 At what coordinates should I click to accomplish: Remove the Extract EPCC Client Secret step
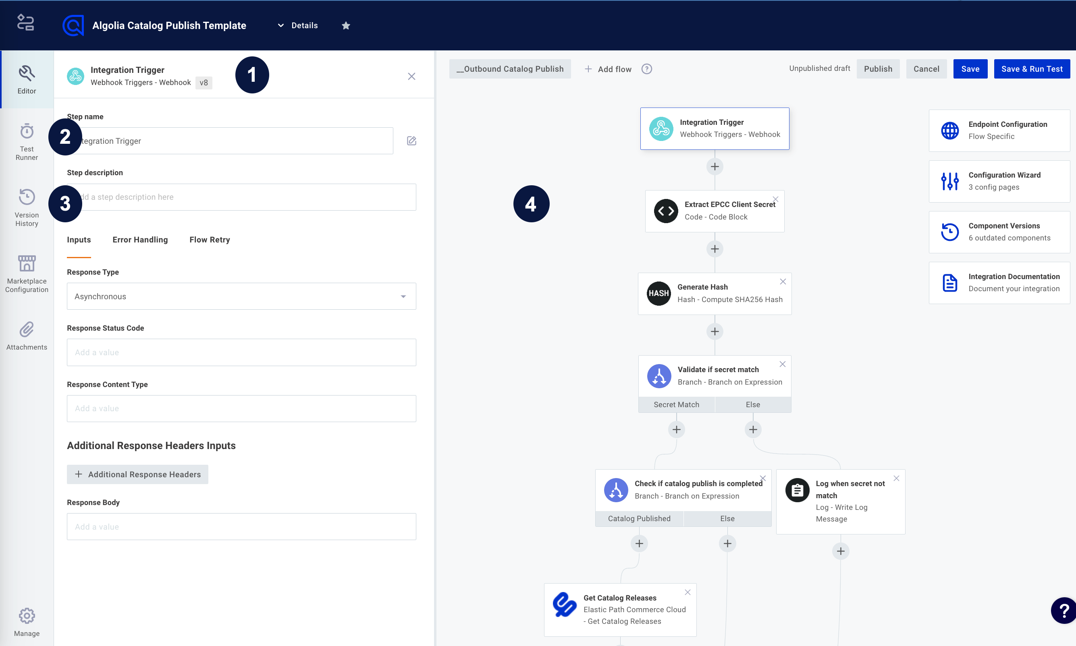click(x=775, y=199)
